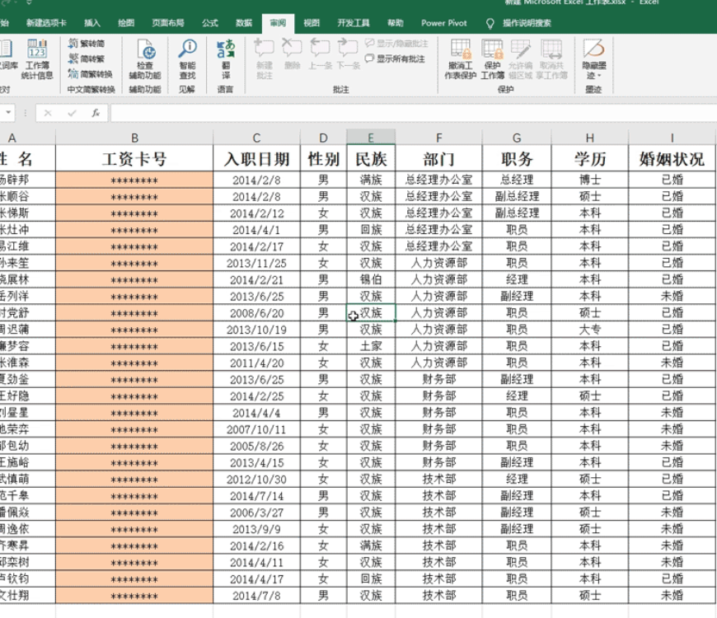The image size is (717, 618).
Task: Click the 工资卡号 header cell
Action: pos(134,158)
